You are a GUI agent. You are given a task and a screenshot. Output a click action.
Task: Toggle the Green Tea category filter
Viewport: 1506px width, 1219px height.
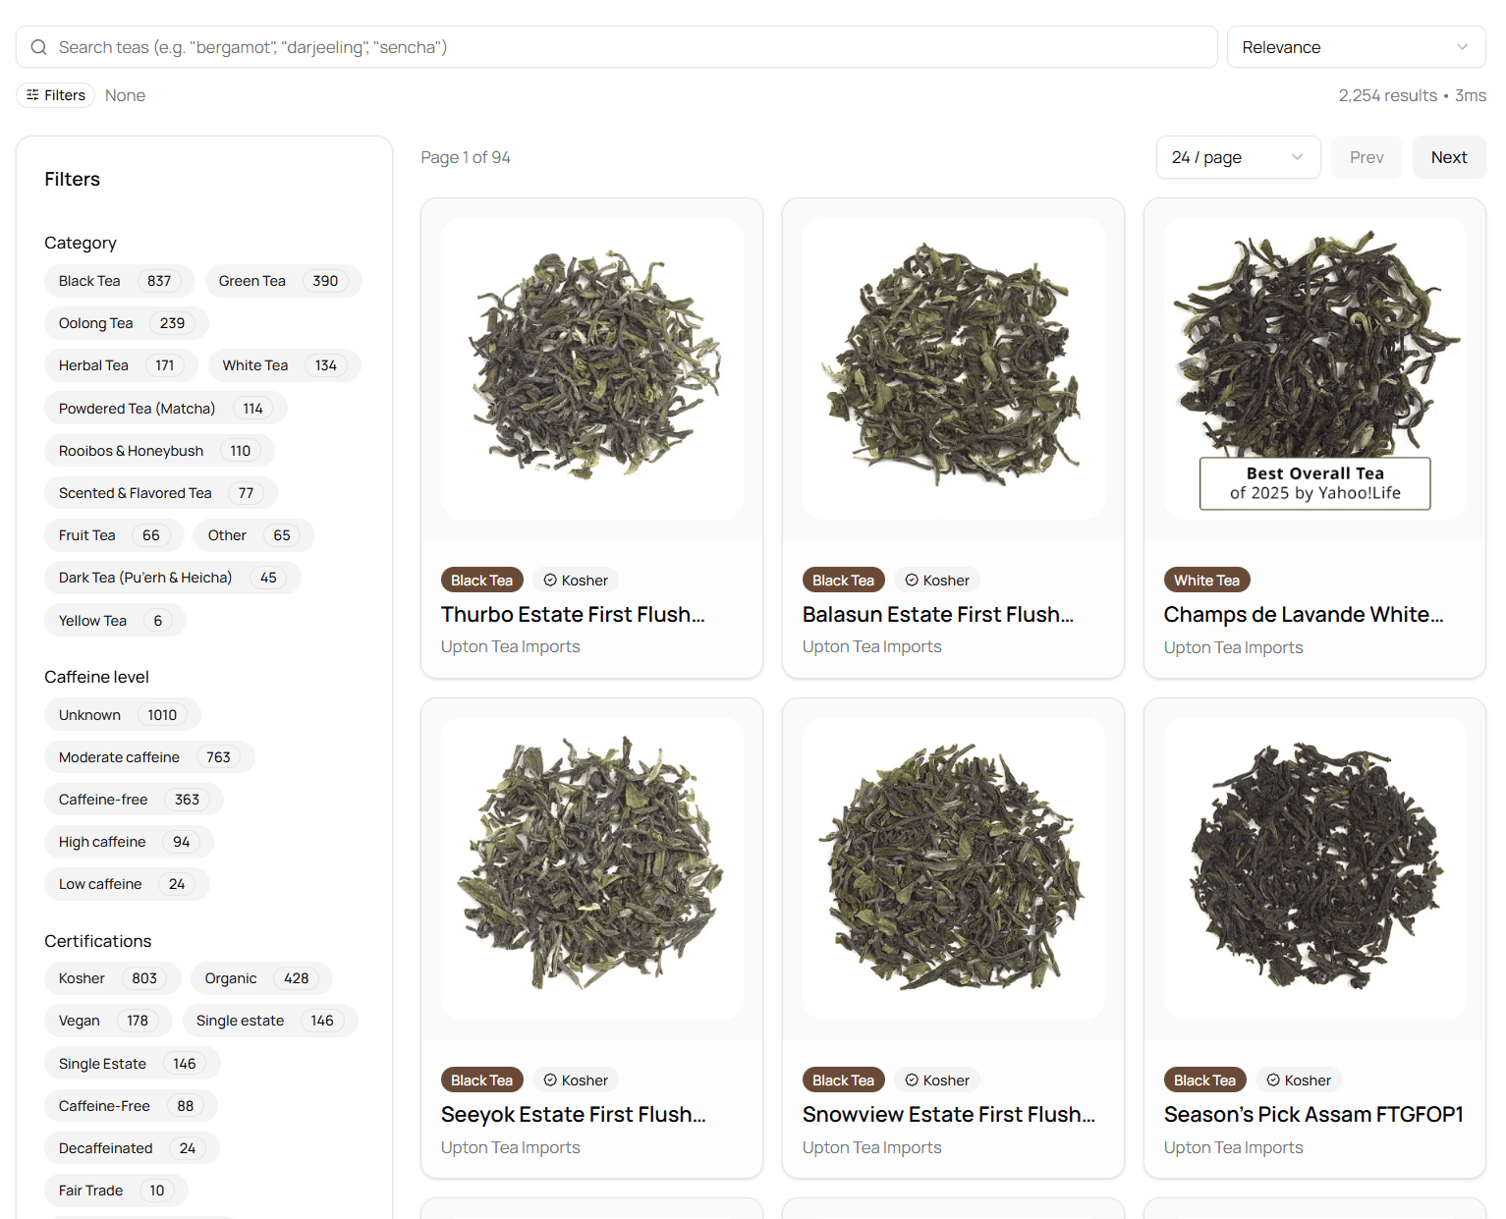[282, 280]
